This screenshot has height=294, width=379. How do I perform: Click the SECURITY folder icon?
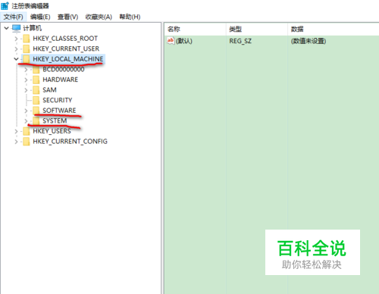(36, 100)
